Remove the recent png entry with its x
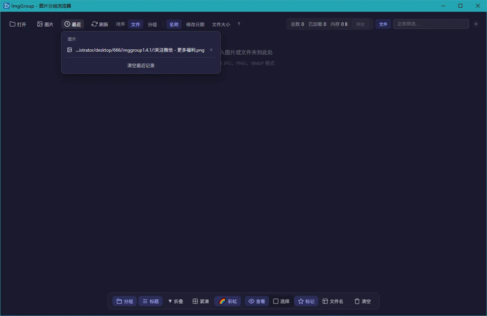Viewport: 487px width, 316px height. pyautogui.click(x=211, y=50)
